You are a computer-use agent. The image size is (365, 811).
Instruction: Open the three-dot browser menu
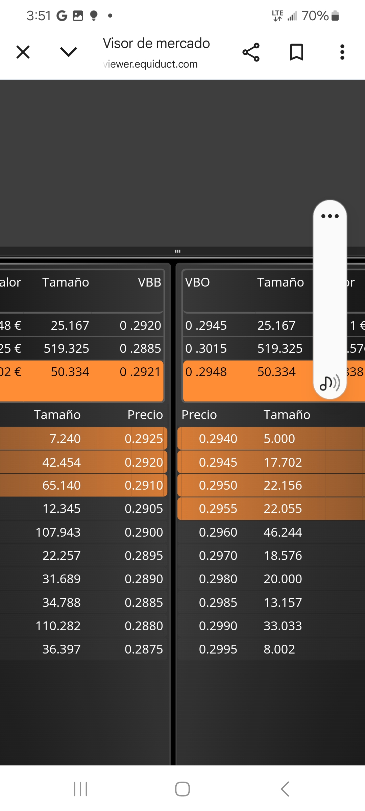(x=342, y=52)
